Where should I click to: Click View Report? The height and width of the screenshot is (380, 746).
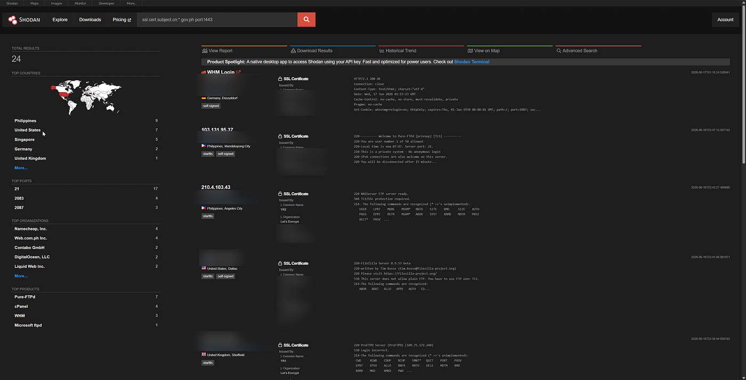(217, 51)
